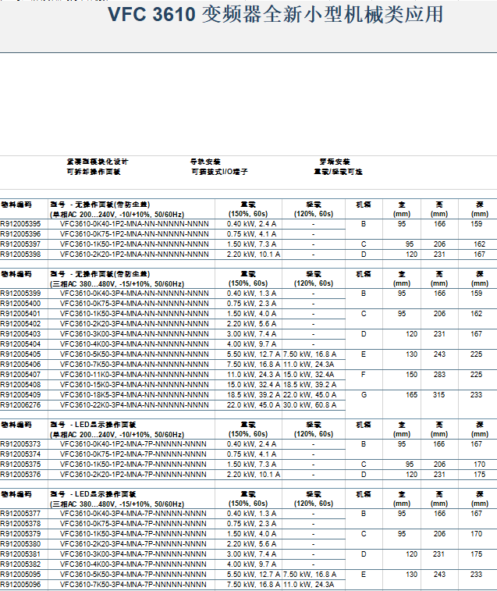Select height 243 in R912005095 row
497x591 pixels.
click(439, 575)
